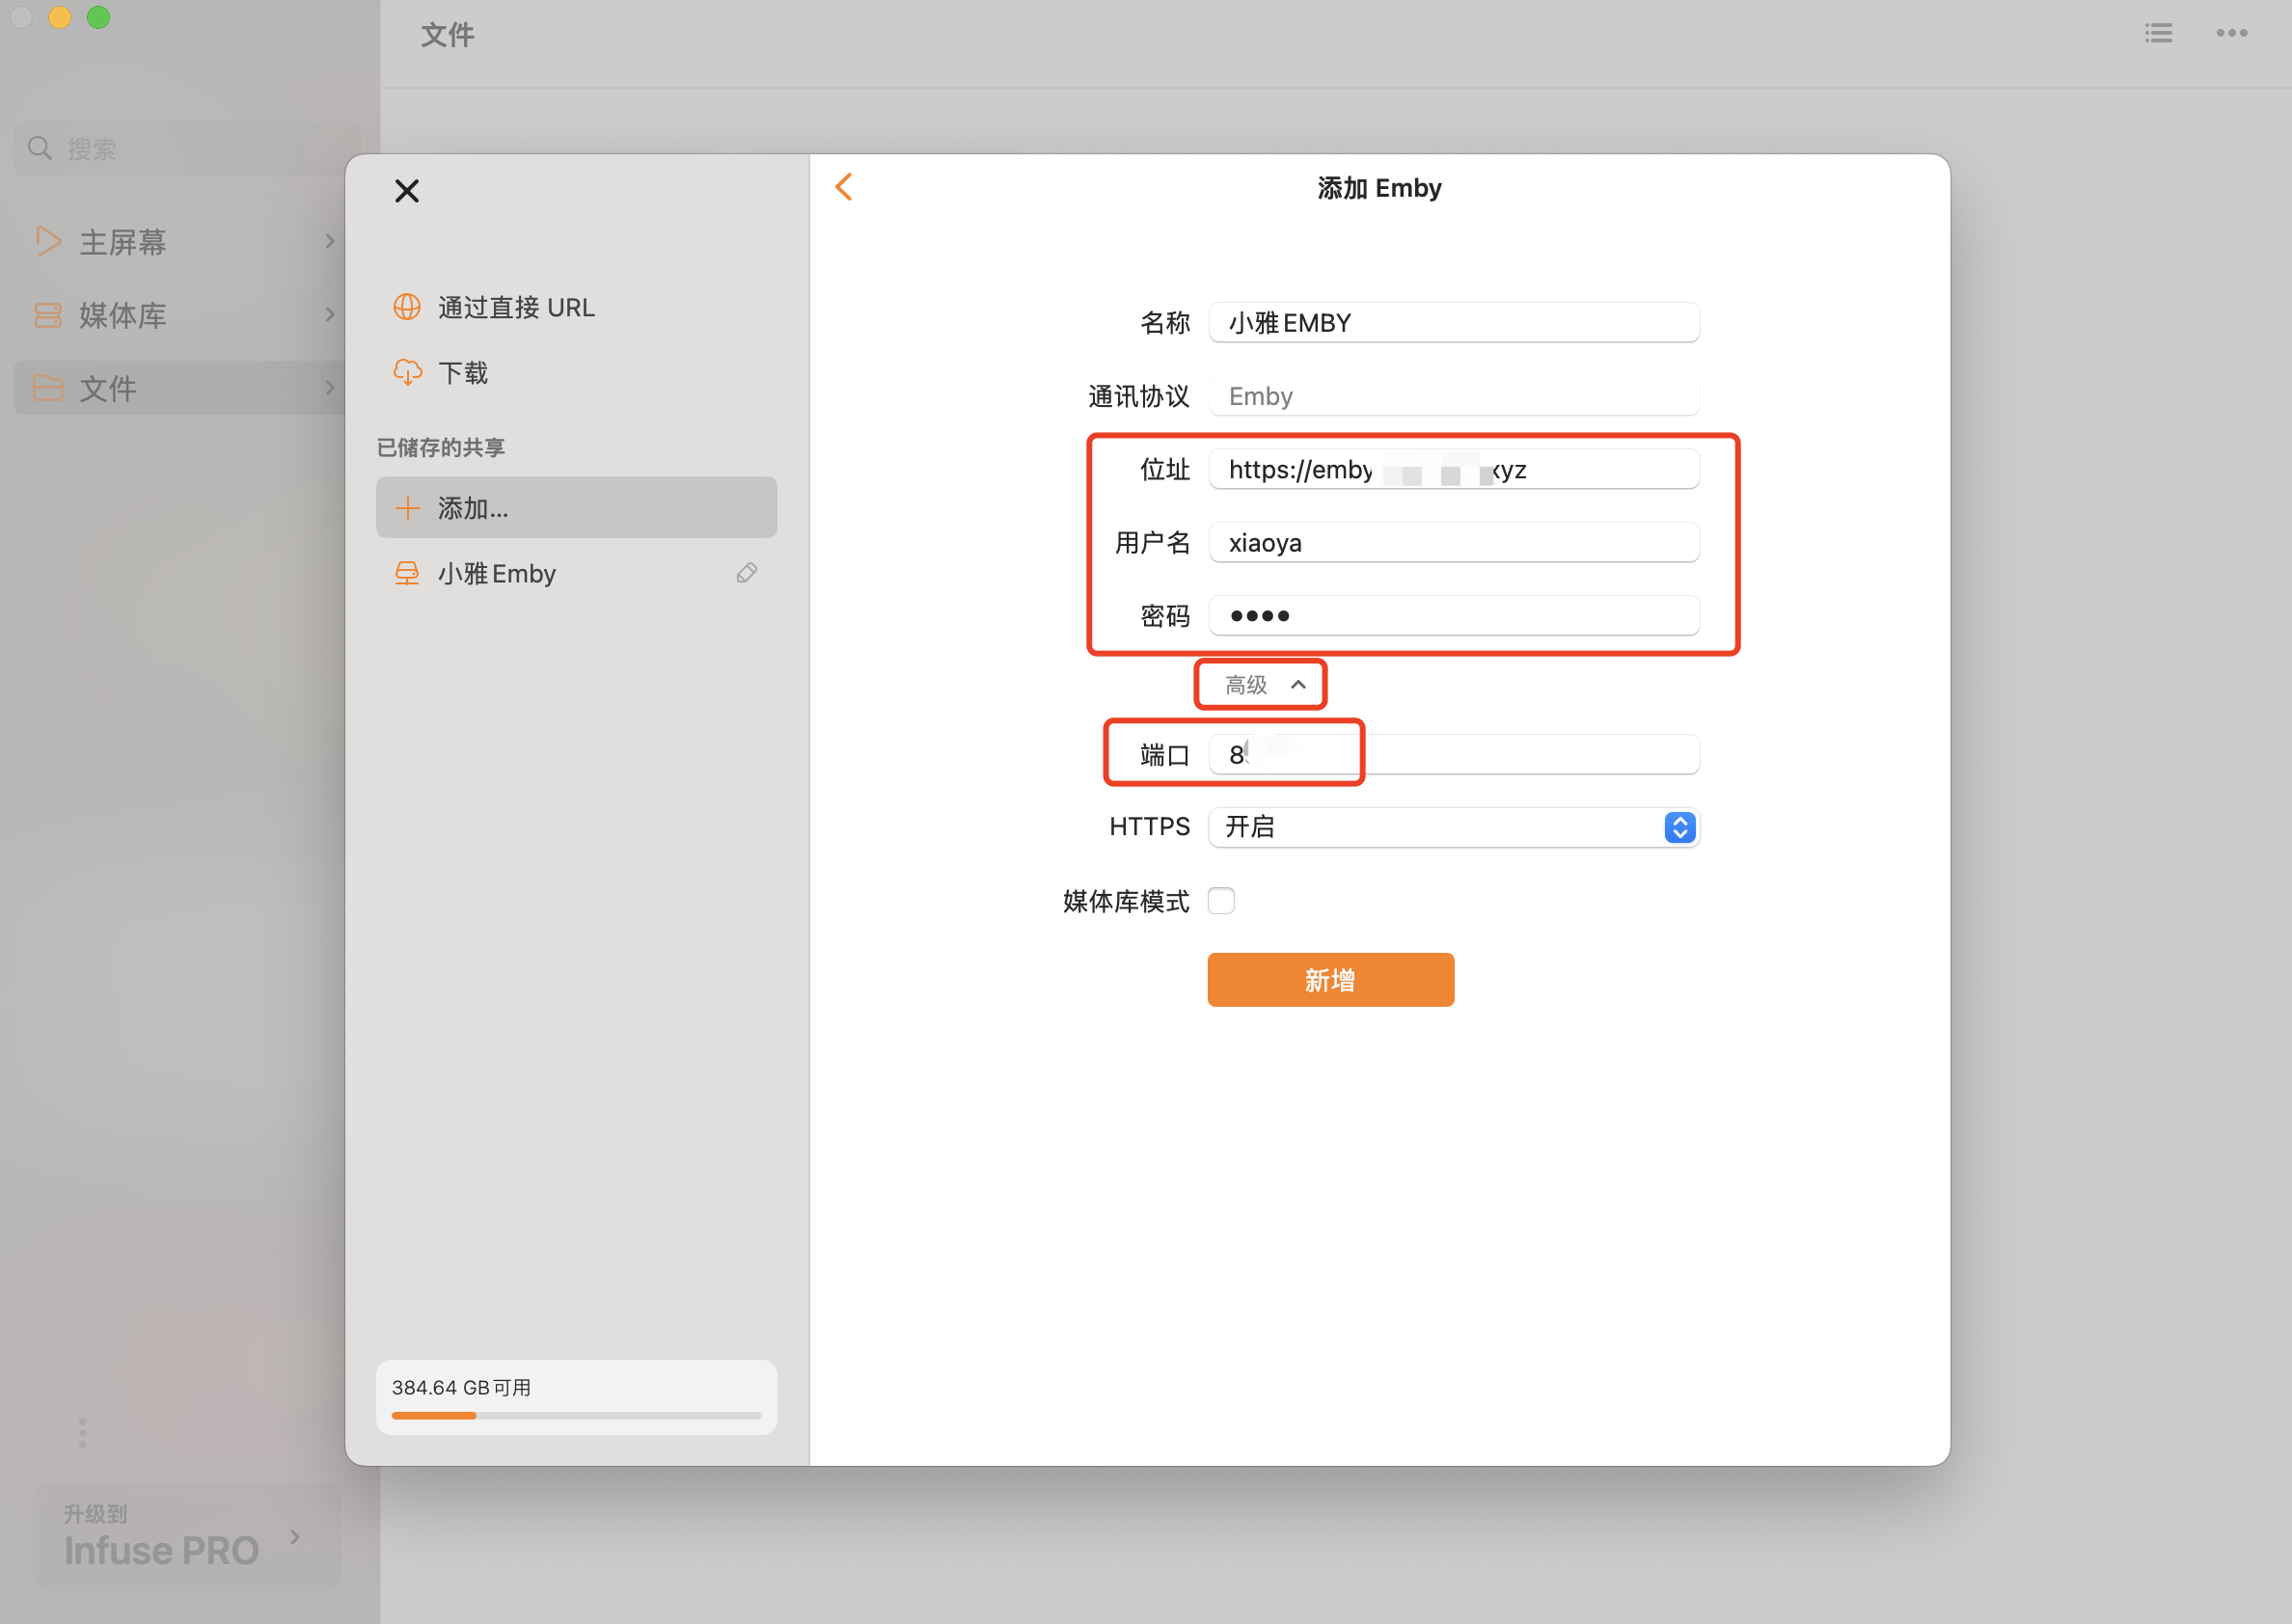2292x1624 pixels.
Task: Open the 通过直接 URL option
Action: 577,307
